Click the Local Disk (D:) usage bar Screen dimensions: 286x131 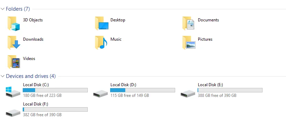pyautogui.click(x=142, y=90)
